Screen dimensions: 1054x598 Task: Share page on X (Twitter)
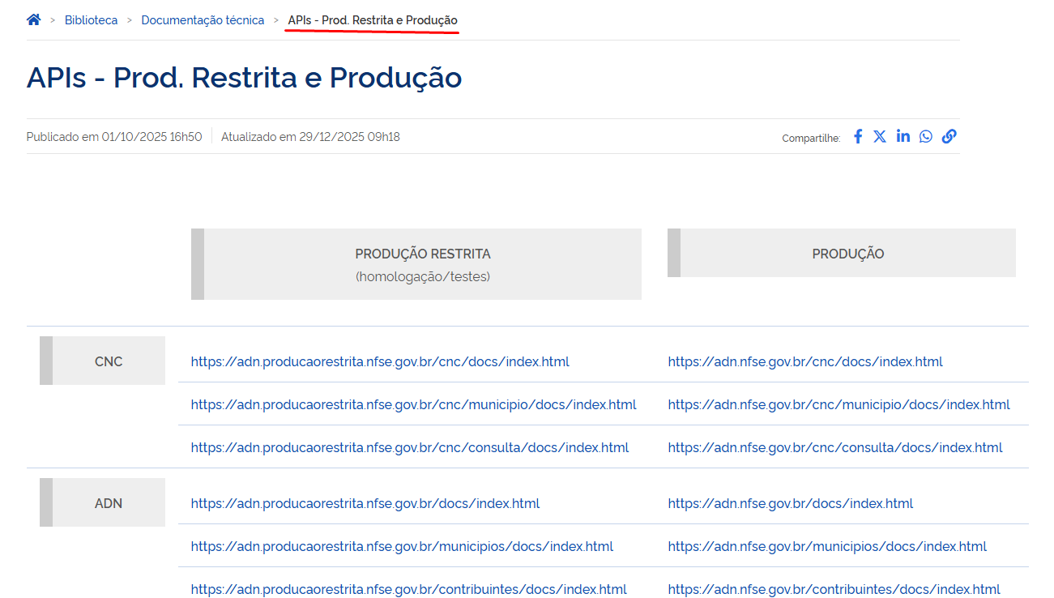(880, 136)
